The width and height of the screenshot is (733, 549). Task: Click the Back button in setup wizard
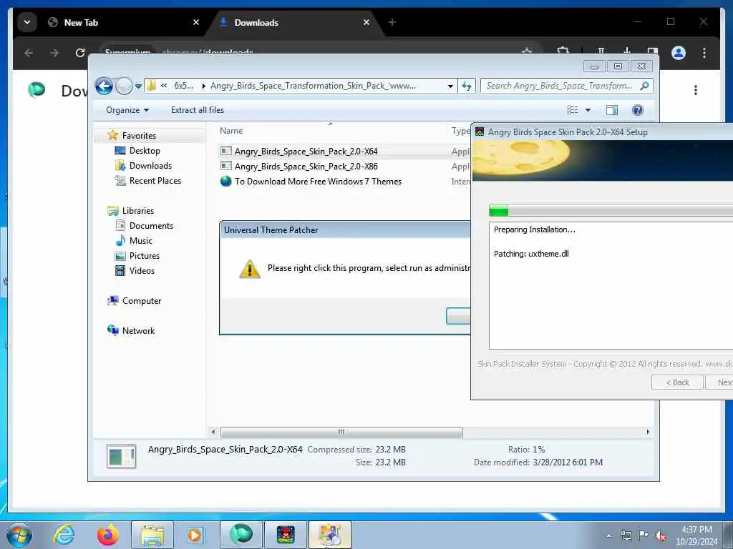pos(677,382)
